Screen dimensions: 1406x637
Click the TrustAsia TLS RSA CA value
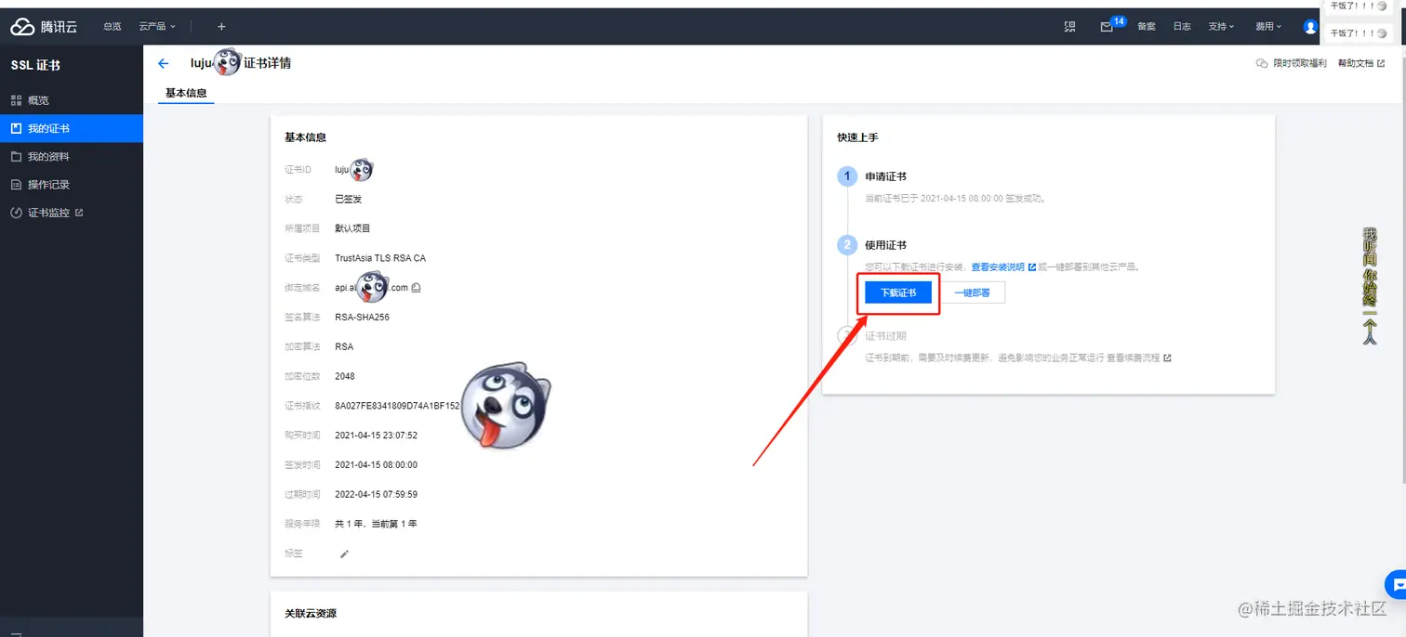point(380,258)
